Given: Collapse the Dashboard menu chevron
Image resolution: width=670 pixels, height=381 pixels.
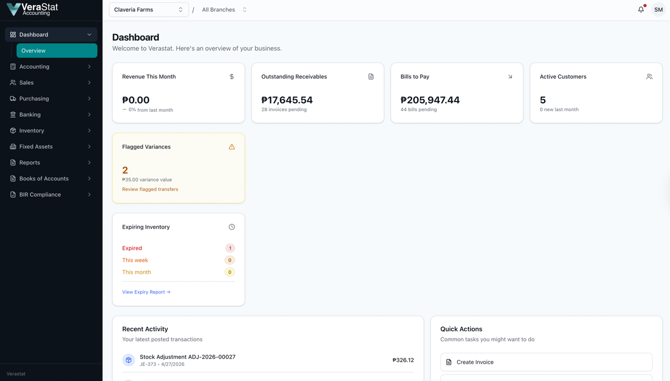Looking at the screenshot, I should click(89, 35).
